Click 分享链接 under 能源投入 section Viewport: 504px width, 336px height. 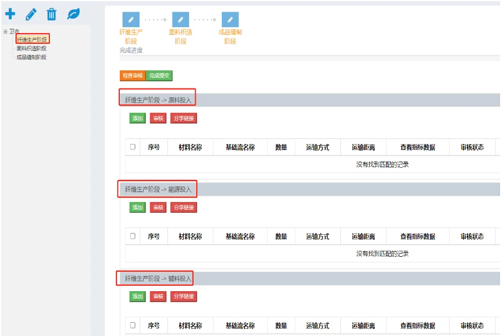pyautogui.click(x=184, y=208)
